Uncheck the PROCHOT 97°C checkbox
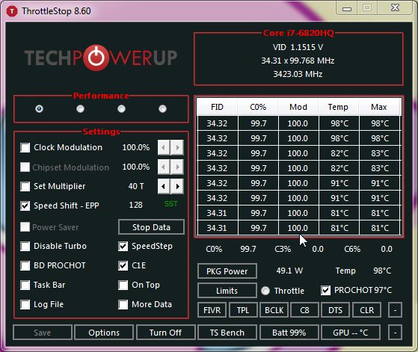Screen dimensions: 418x352 325,290
